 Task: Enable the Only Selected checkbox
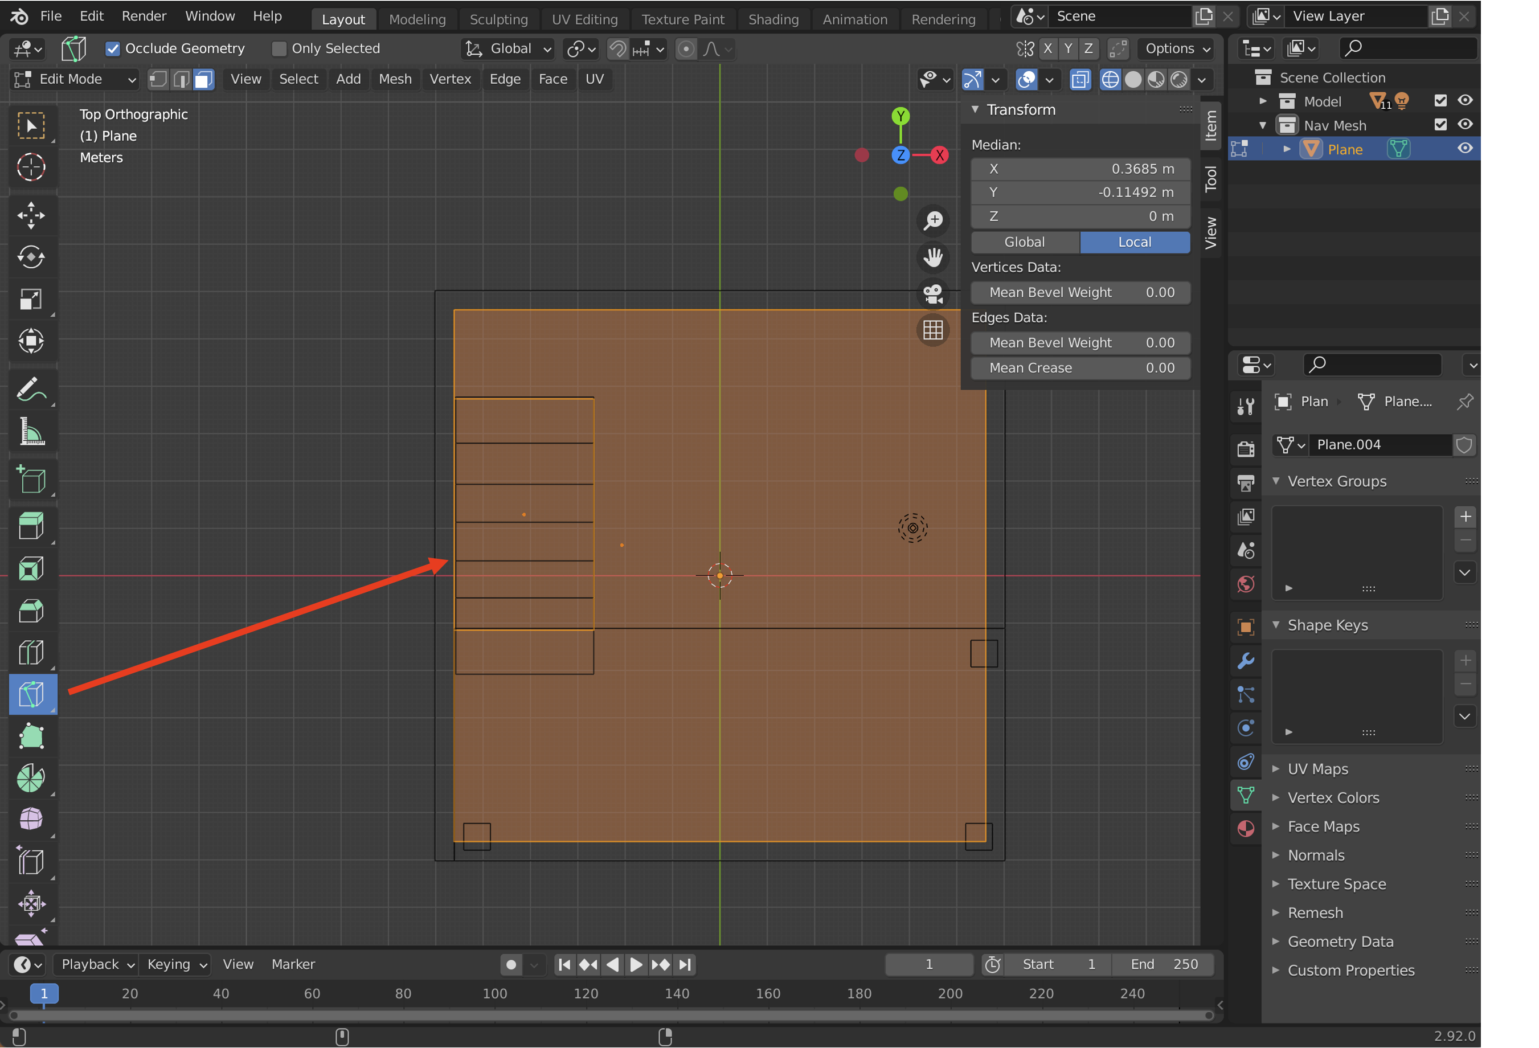point(279,49)
